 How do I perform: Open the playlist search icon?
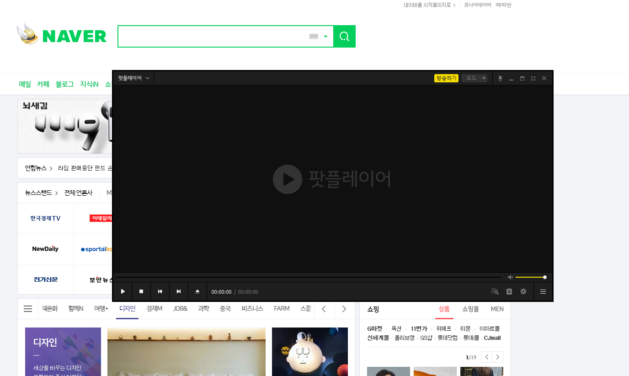[495, 291]
